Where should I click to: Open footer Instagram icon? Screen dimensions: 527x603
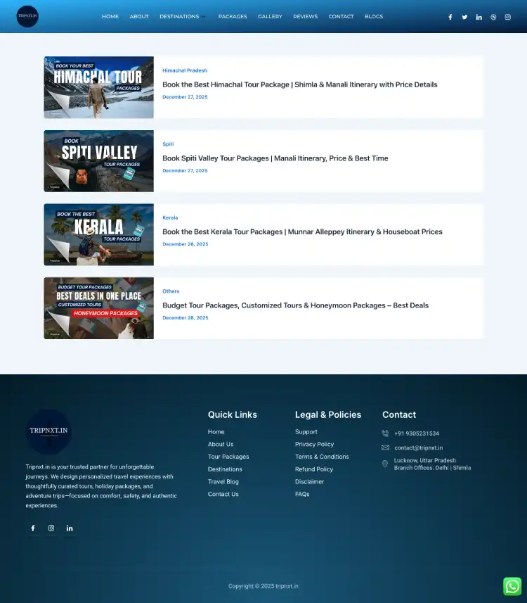coord(51,528)
